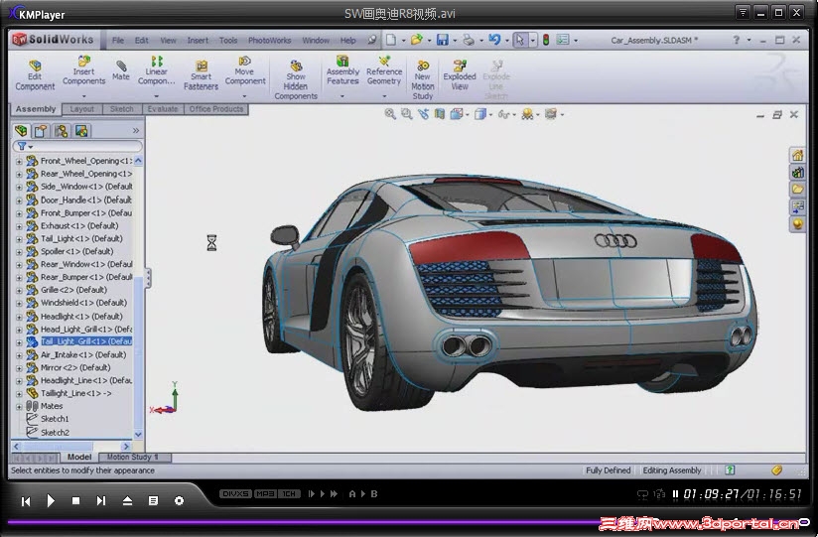This screenshot has width=818, height=537.
Task: Click Smart Fasteners tool
Action: click(201, 75)
